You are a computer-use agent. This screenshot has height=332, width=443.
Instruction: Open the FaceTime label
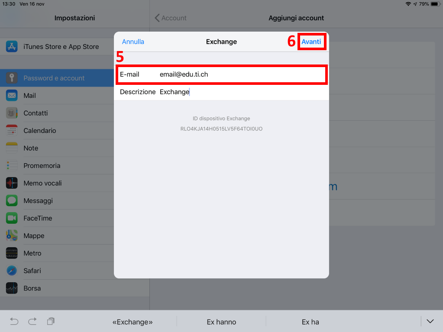[x=38, y=218]
